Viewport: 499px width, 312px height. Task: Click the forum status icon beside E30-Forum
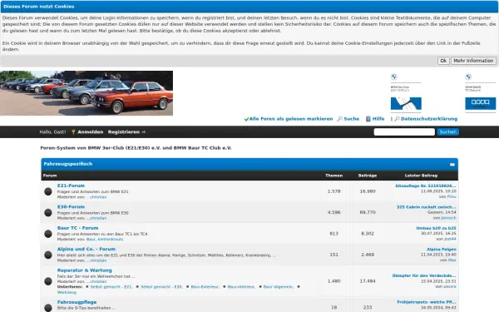pos(48,213)
